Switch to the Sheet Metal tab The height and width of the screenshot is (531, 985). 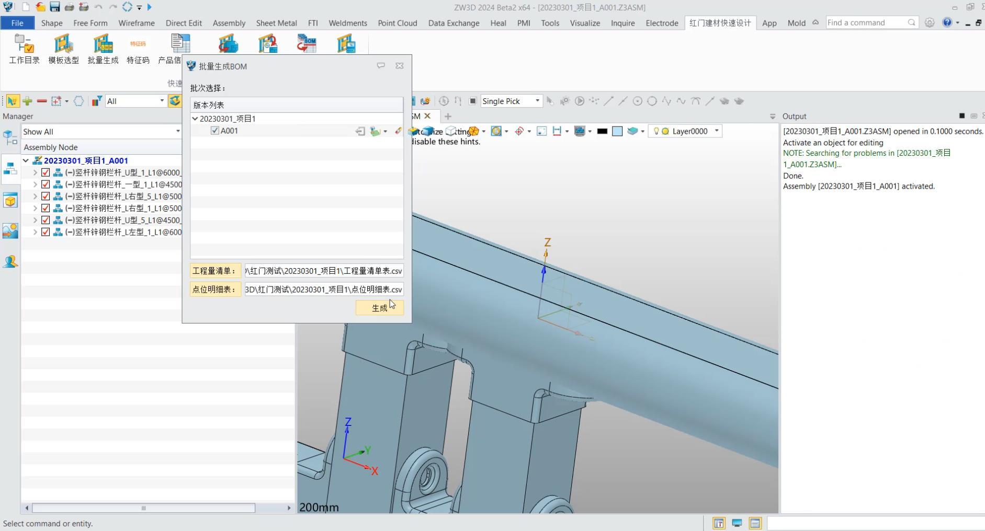tap(276, 23)
